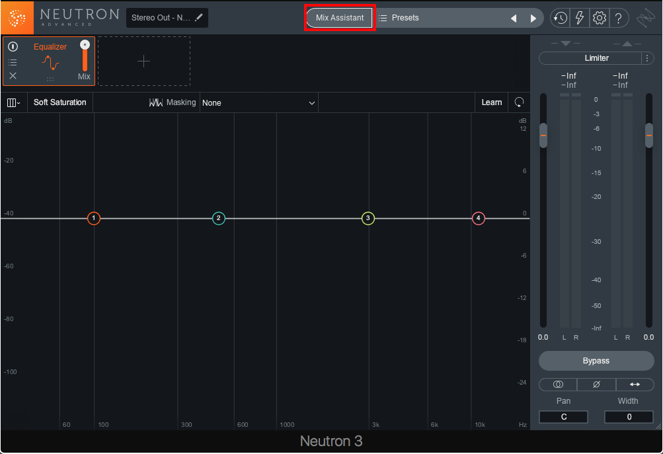Open Limiter options three-dot menu
663x454 pixels.
coord(647,58)
